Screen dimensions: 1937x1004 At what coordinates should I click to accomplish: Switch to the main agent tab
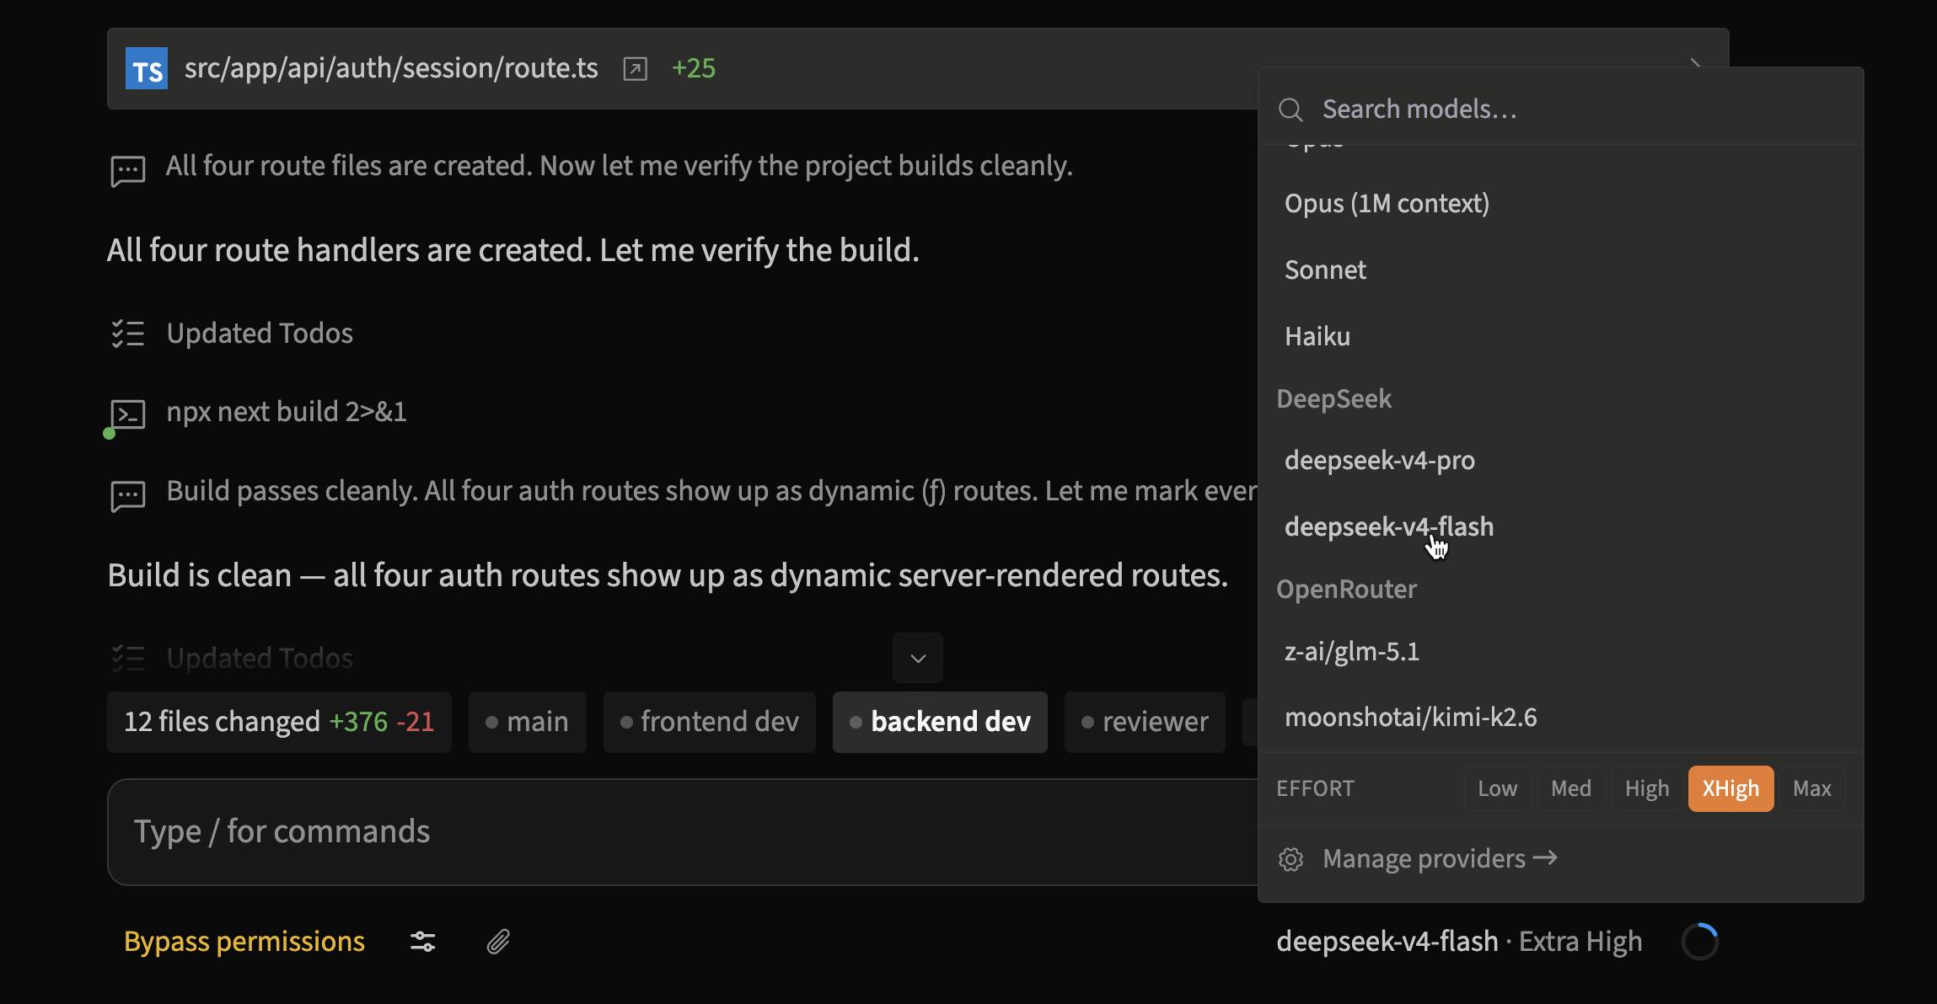click(528, 722)
